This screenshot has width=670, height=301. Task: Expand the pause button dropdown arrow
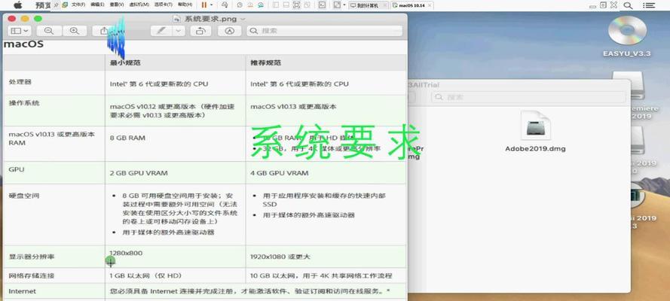tap(212, 5)
